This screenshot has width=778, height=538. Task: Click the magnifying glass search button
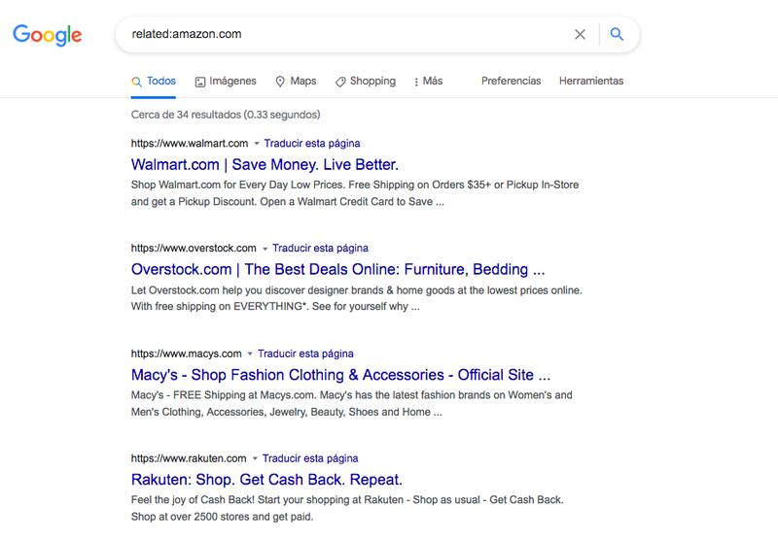617,35
